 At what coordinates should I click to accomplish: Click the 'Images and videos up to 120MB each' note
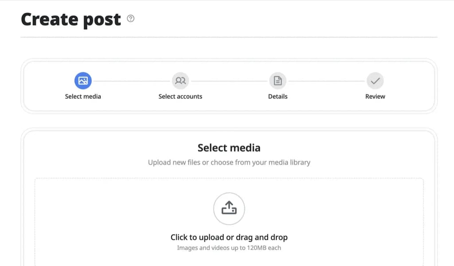(229, 248)
